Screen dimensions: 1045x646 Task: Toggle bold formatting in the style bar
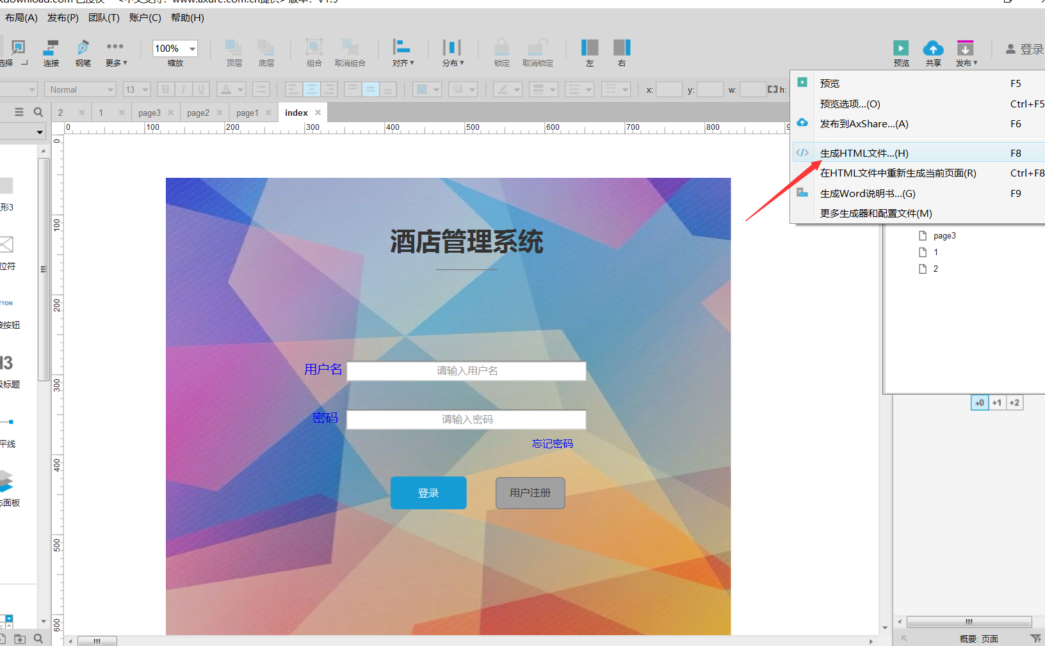tap(165, 89)
